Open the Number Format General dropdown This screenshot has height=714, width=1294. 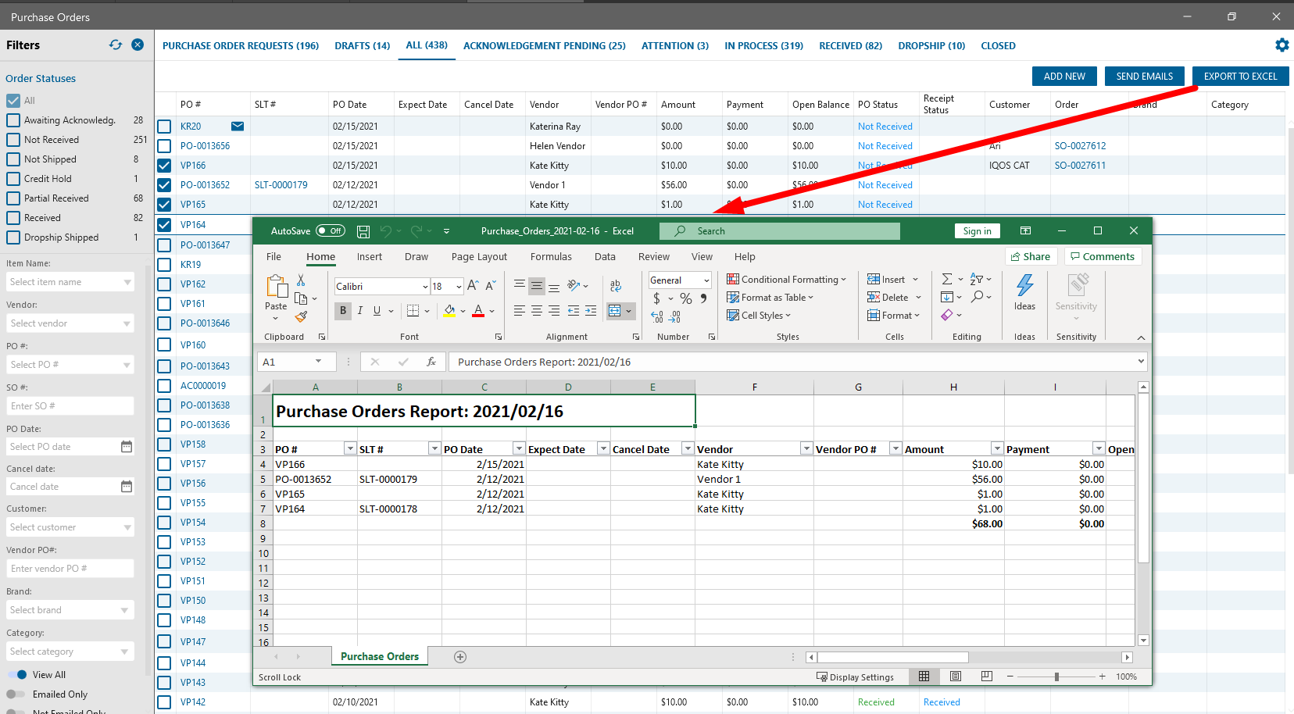click(x=706, y=280)
